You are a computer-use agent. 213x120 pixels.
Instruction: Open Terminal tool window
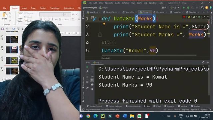coord(183,106)
